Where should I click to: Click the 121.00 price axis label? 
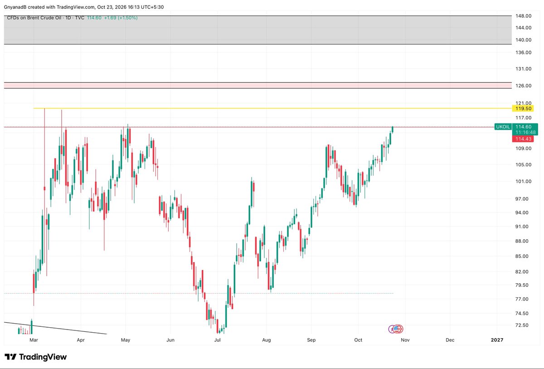pos(523,103)
